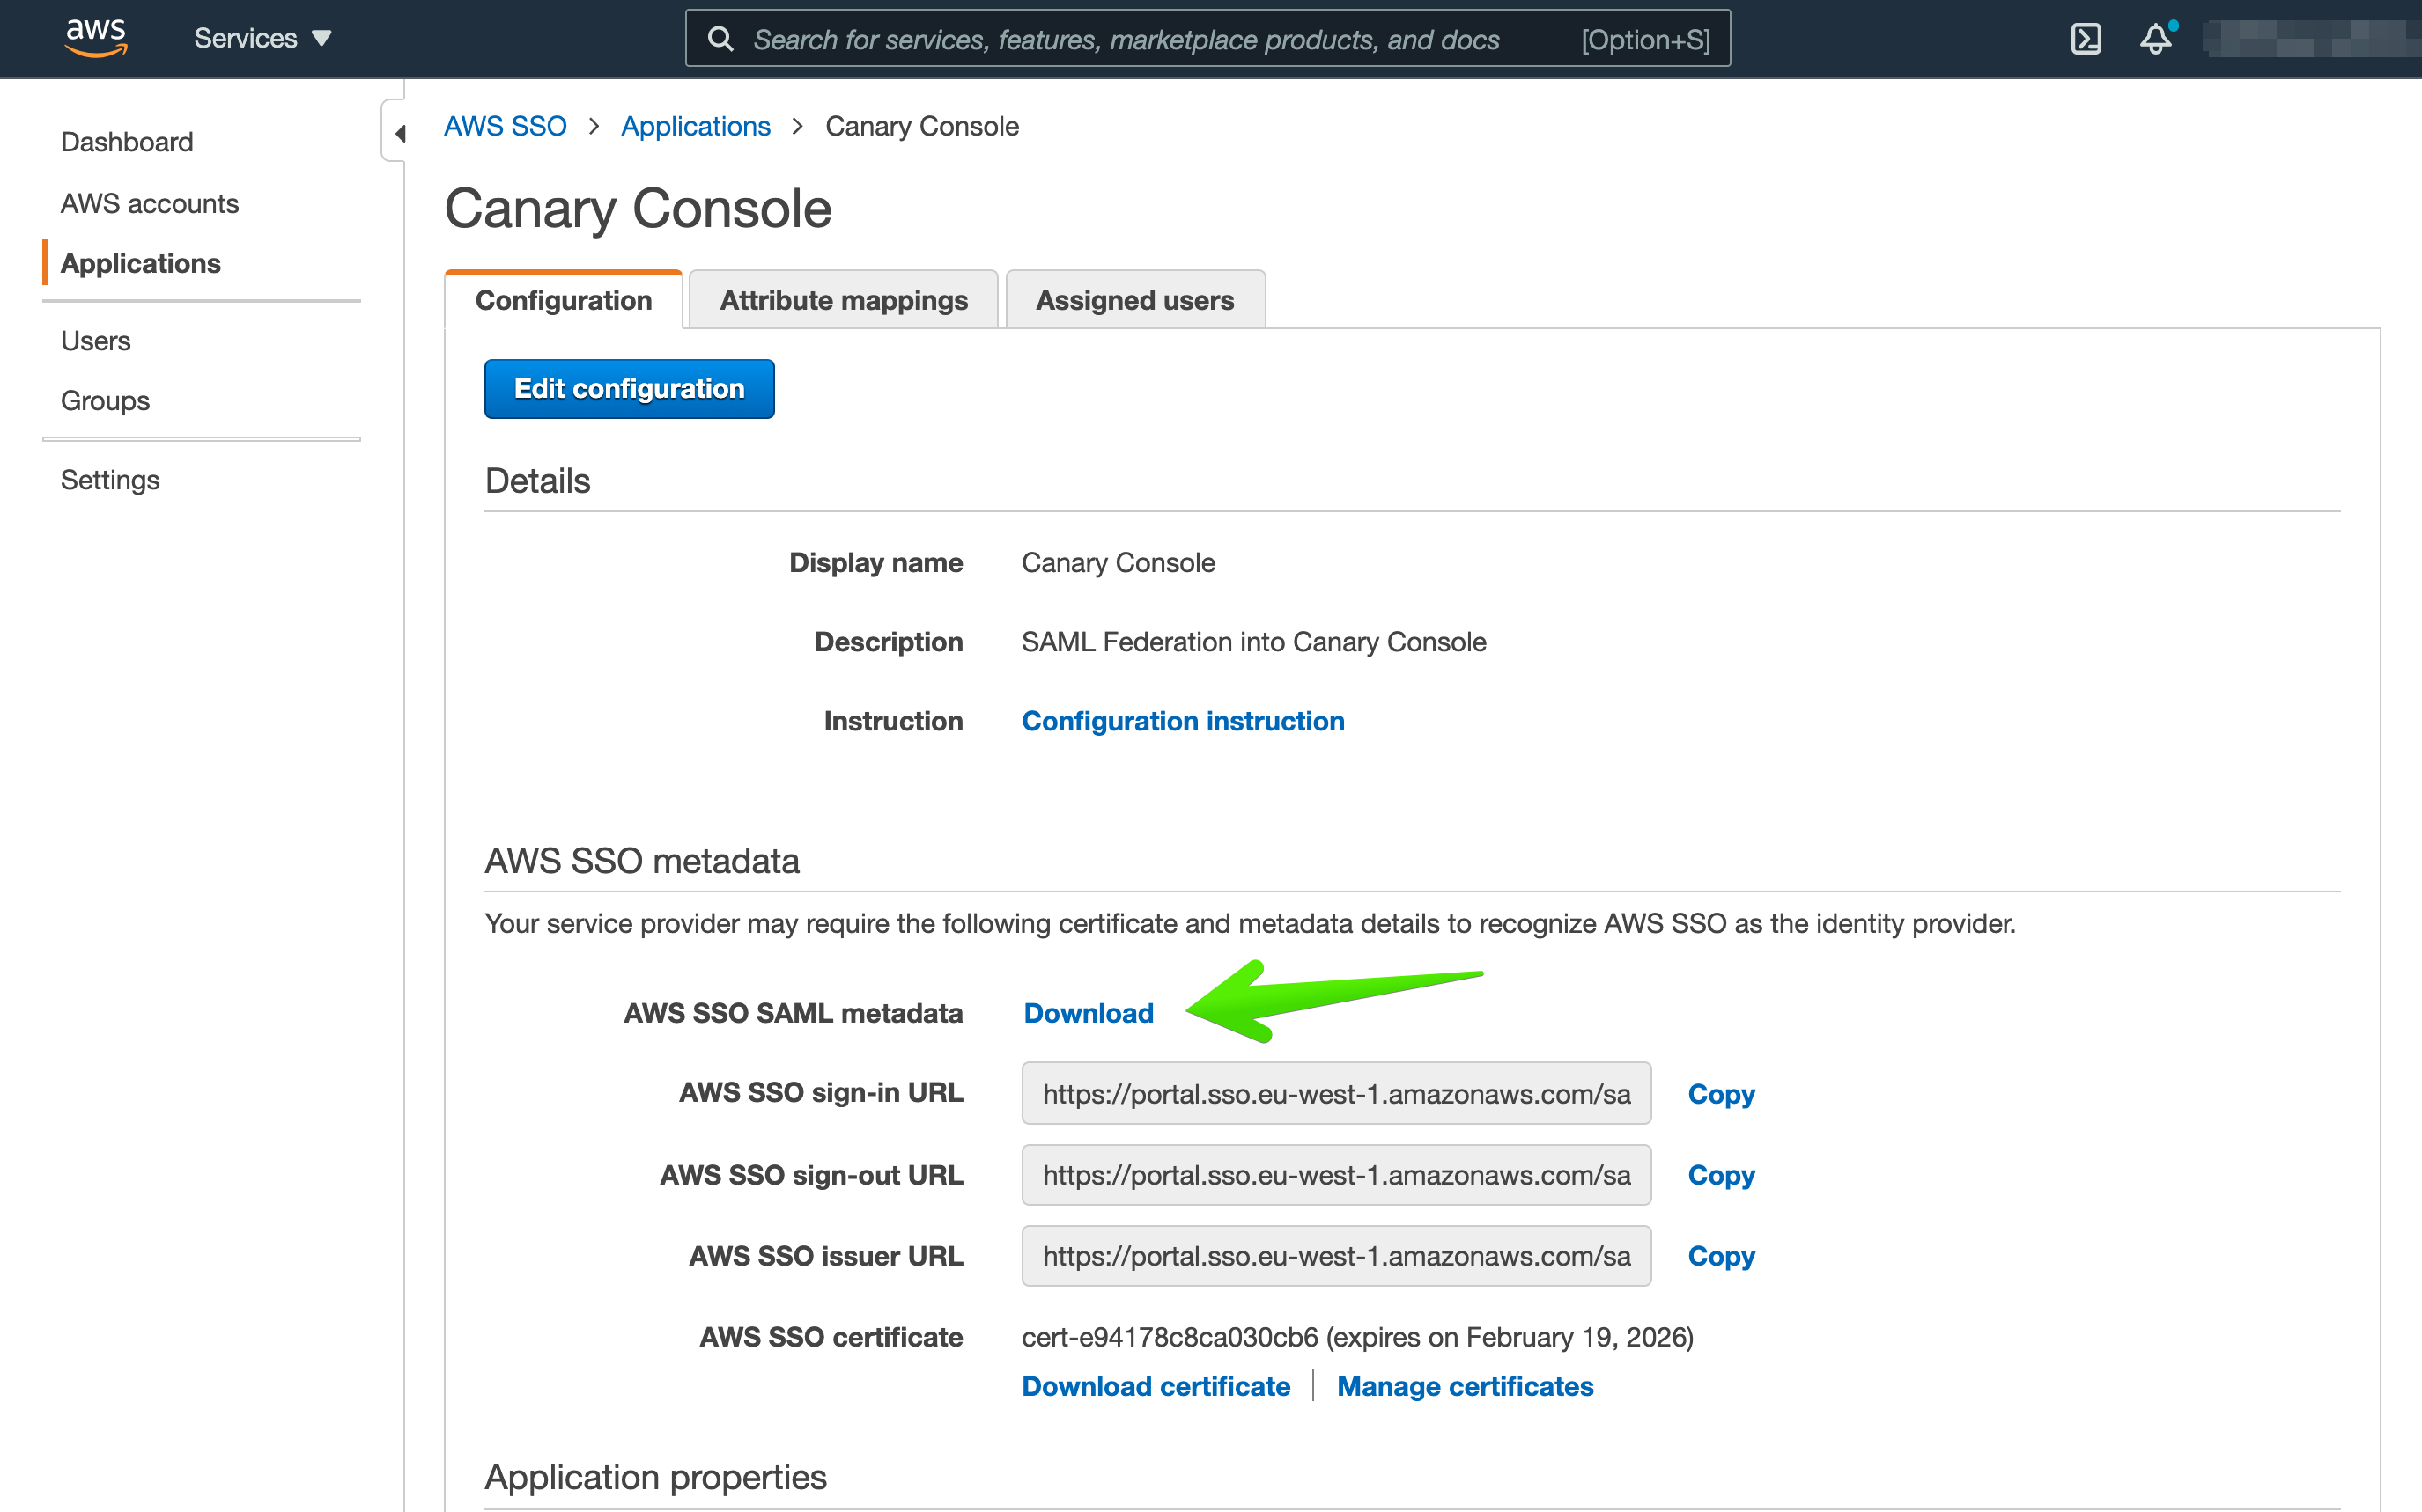This screenshot has height=1512, width=2422.
Task: Switch to Attribute mappings tab
Action: point(844,300)
